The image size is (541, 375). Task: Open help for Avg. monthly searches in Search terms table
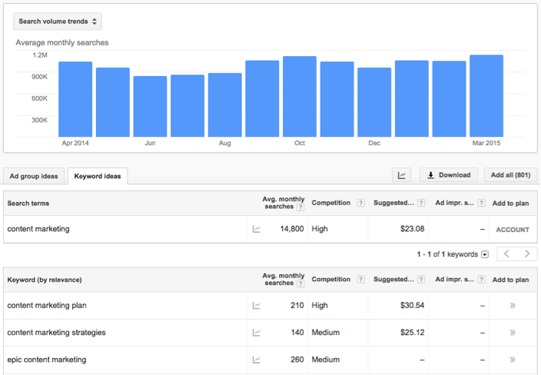pos(300,207)
